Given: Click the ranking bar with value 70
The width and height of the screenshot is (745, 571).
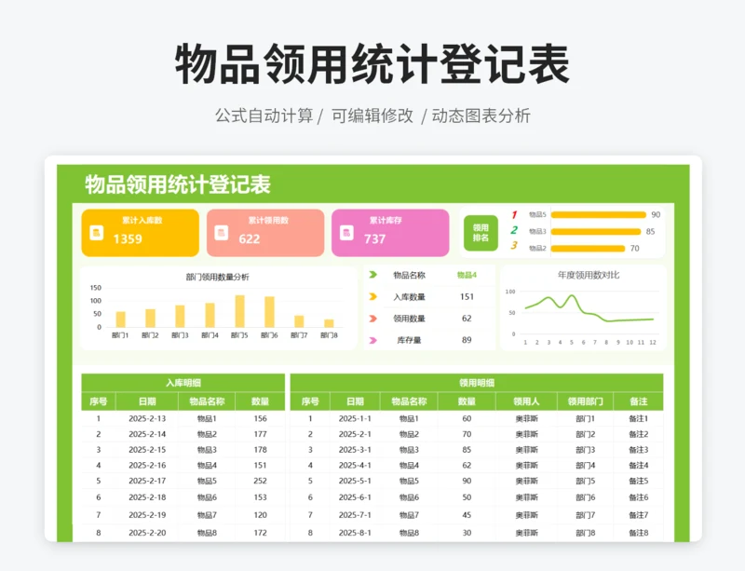Looking at the screenshot, I should tap(588, 248).
